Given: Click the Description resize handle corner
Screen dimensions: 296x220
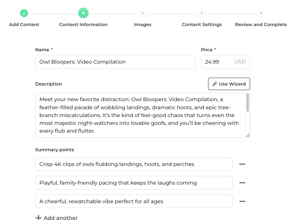Looking at the screenshot, I should coord(248,135).
